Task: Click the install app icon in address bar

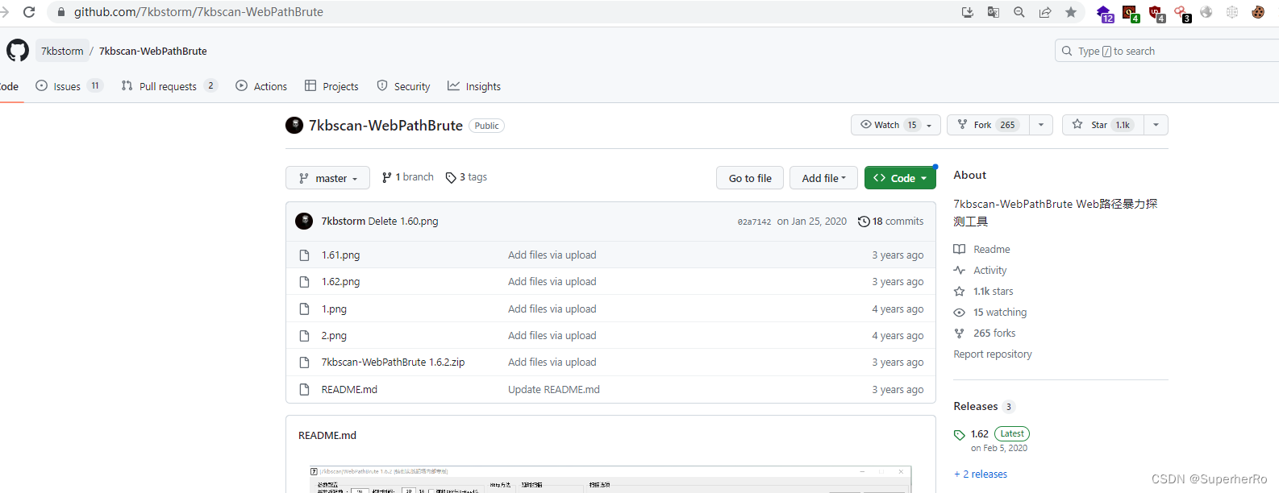Action: [x=968, y=12]
